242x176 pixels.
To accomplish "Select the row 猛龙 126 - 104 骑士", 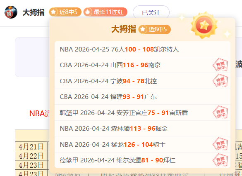I will pos(142,145).
